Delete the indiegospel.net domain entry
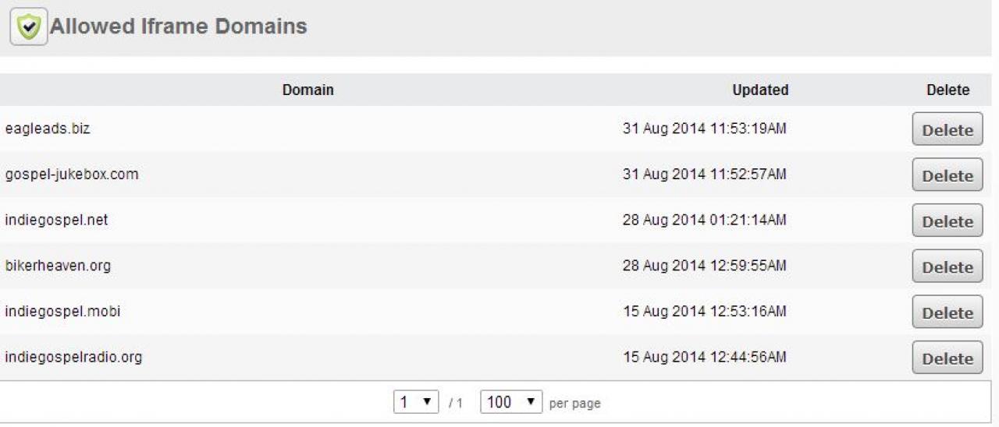 [947, 221]
